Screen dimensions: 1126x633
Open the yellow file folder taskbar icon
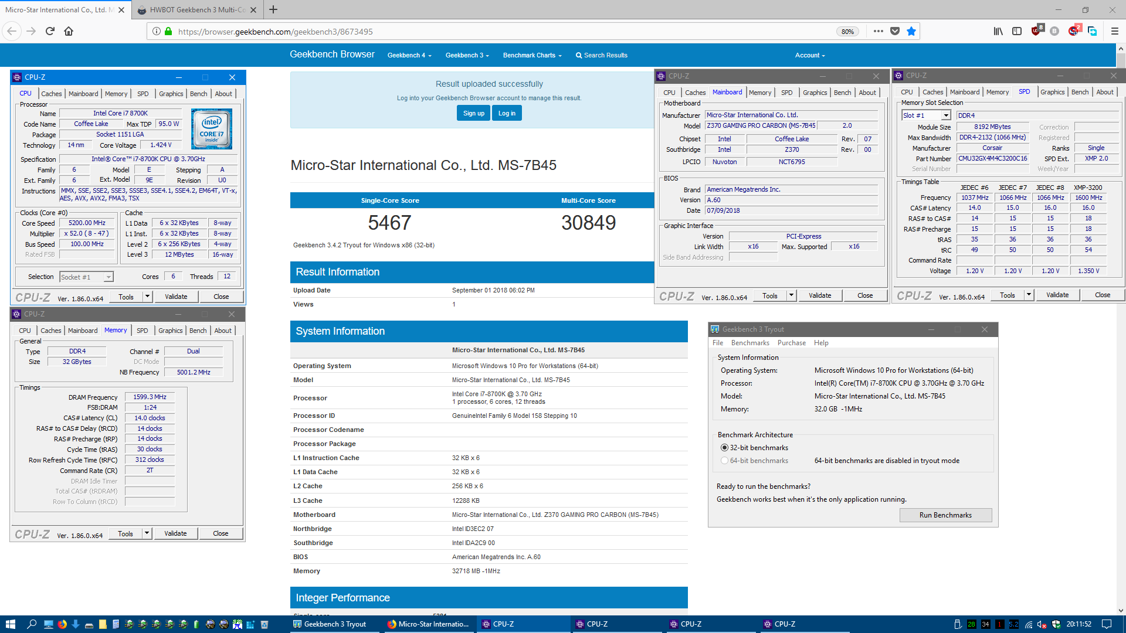point(103,624)
